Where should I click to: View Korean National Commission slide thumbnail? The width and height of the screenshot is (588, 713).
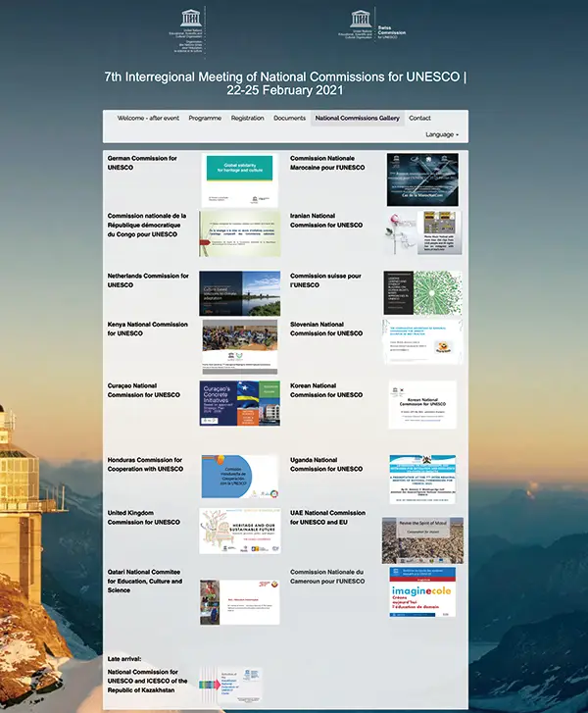[x=422, y=404]
